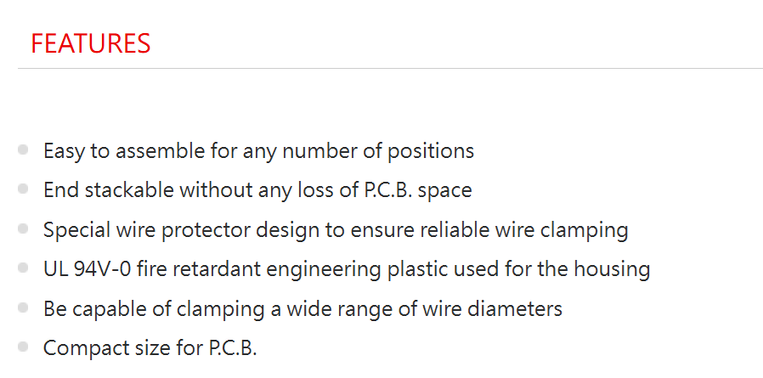Image resolution: width=763 pixels, height=378 pixels.
Task: Click bullet dot beside 'UL 94V-0'
Action: coord(23,268)
